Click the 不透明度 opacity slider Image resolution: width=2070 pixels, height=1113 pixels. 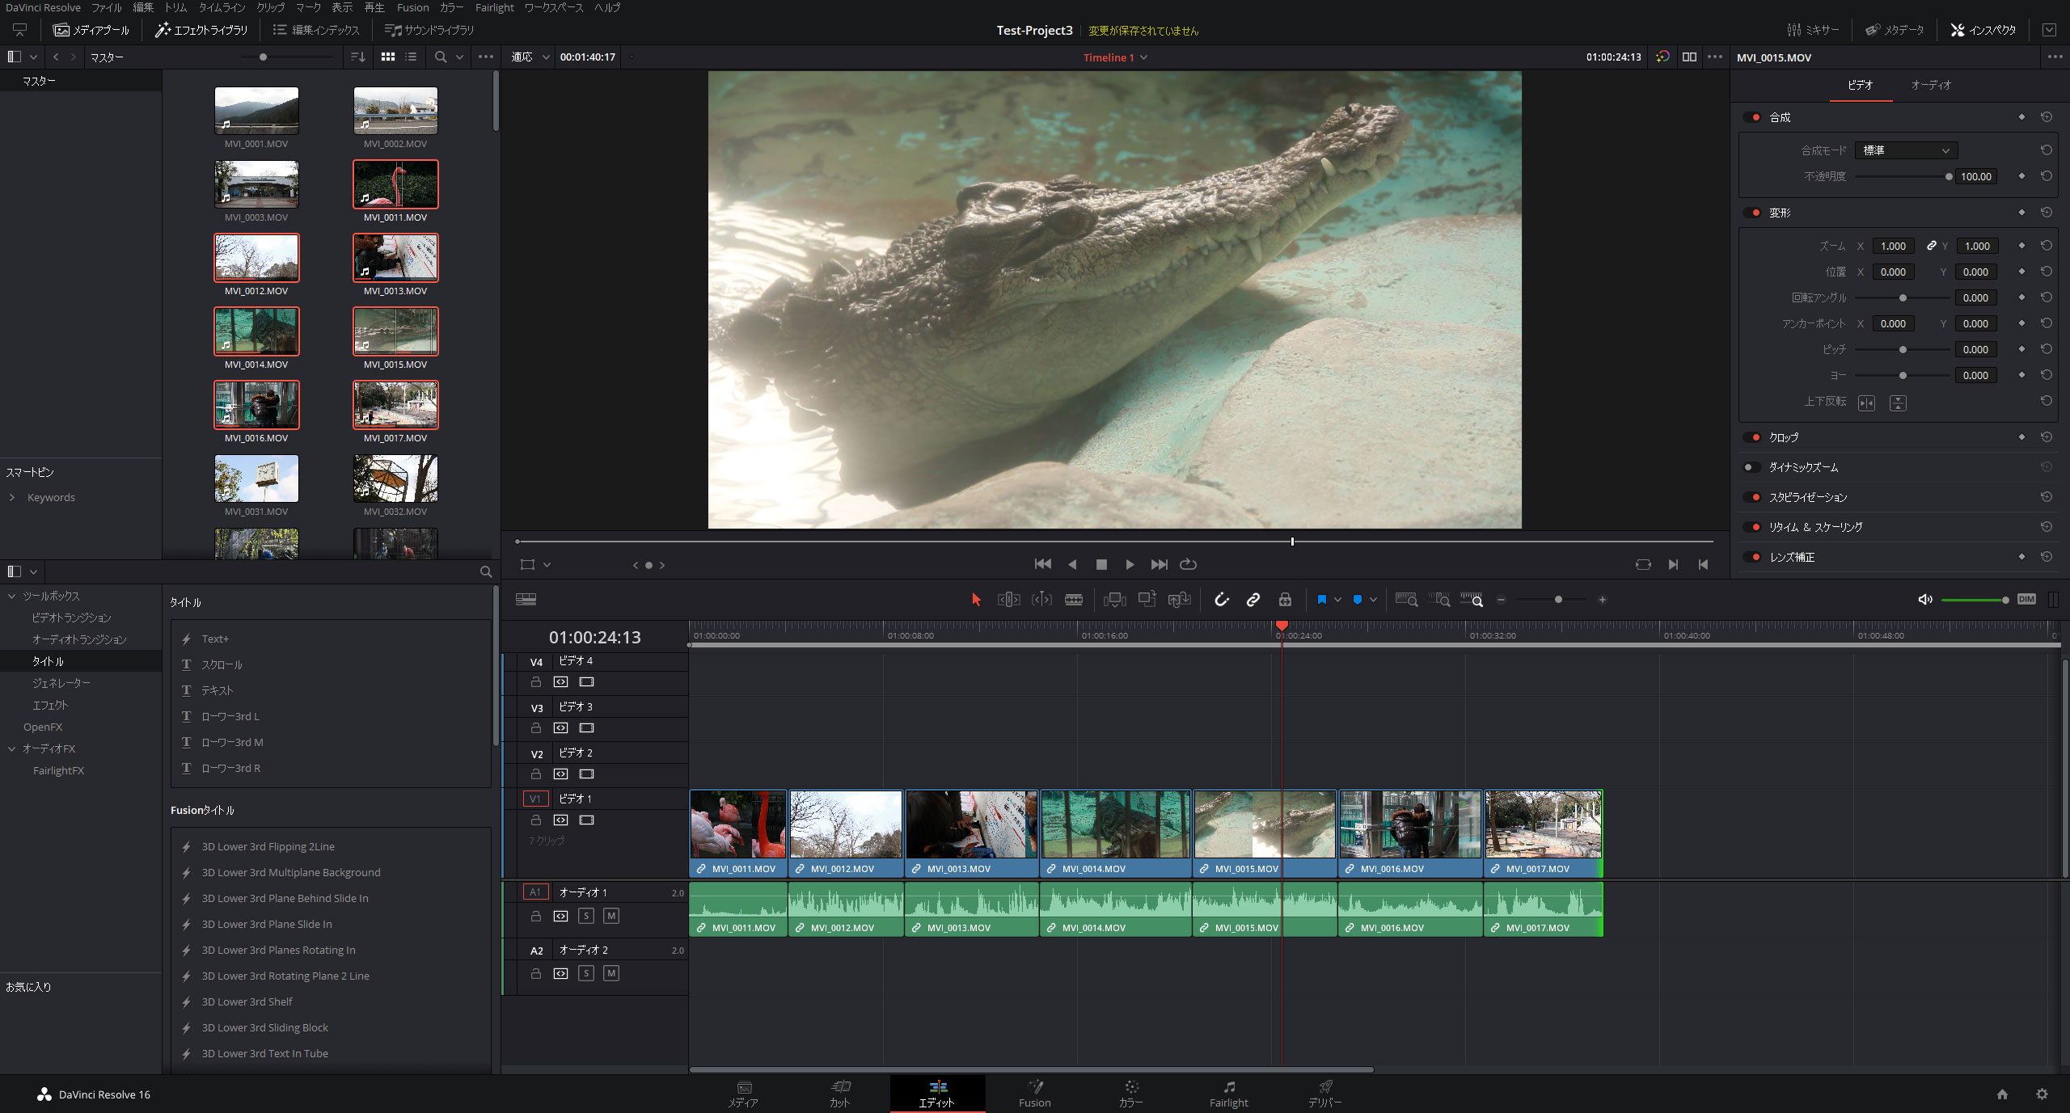click(x=1901, y=176)
